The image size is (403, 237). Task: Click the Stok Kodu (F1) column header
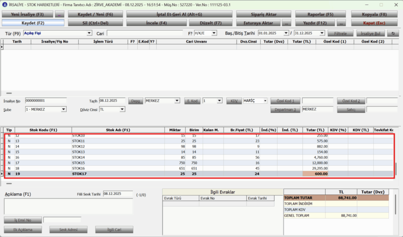[x=43, y=130]
